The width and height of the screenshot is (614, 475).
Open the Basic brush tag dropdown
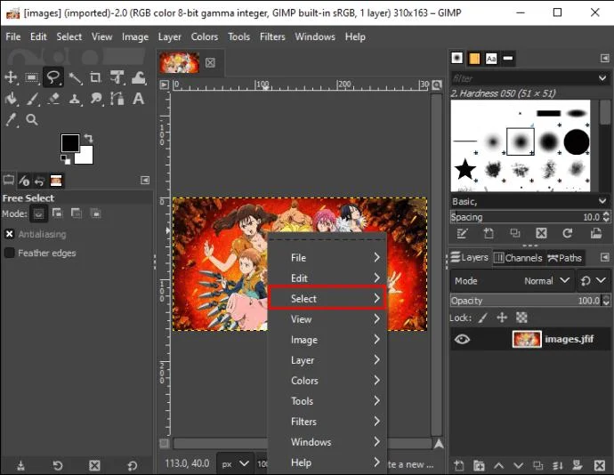(x=602, y=201)
